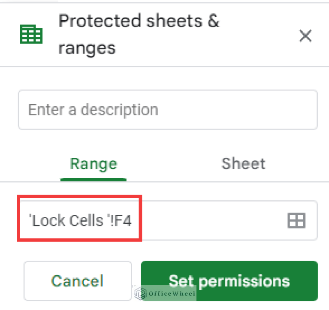Select Sheet to protect the whole sheet
This screenshot has width=329, height=310.
pyautogui.click(x=243, y=164)
